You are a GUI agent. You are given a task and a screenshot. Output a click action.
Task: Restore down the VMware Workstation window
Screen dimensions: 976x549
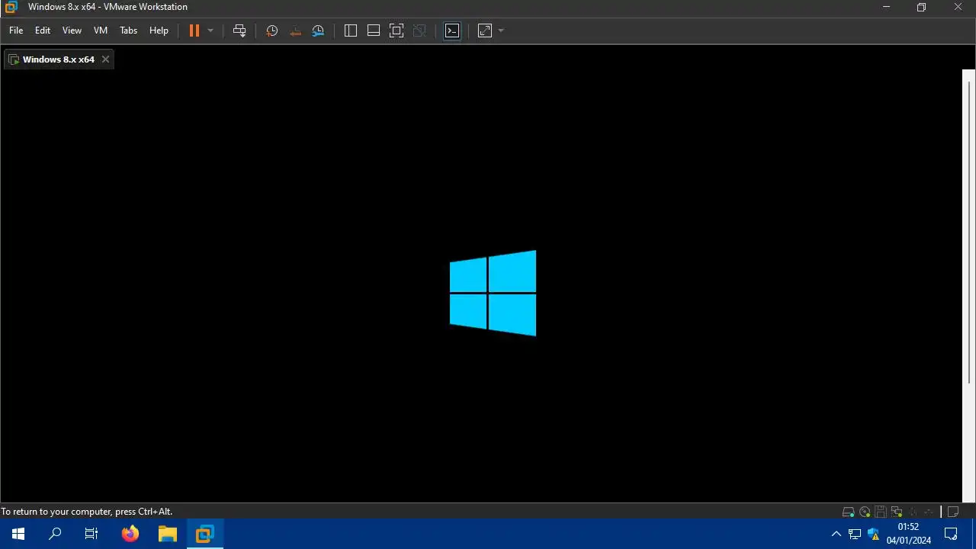921,7
